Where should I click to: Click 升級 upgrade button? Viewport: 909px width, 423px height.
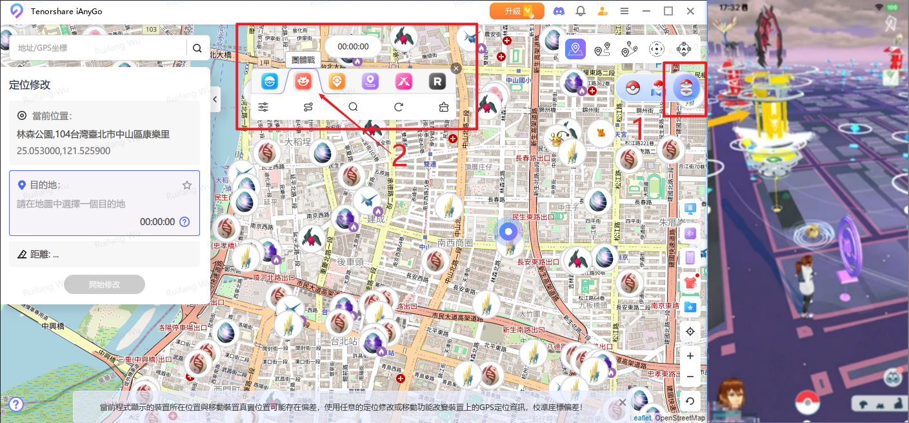click(517, 11)
